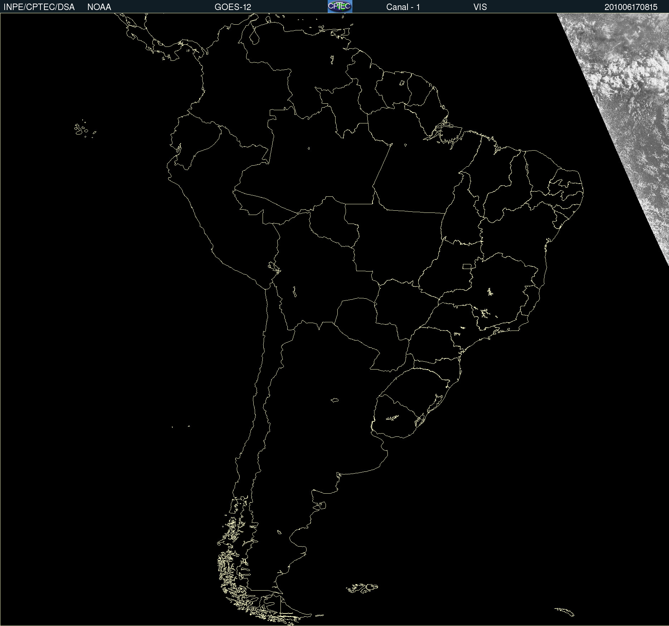Click the CPTEC logo in header

(x=340, y=6)
